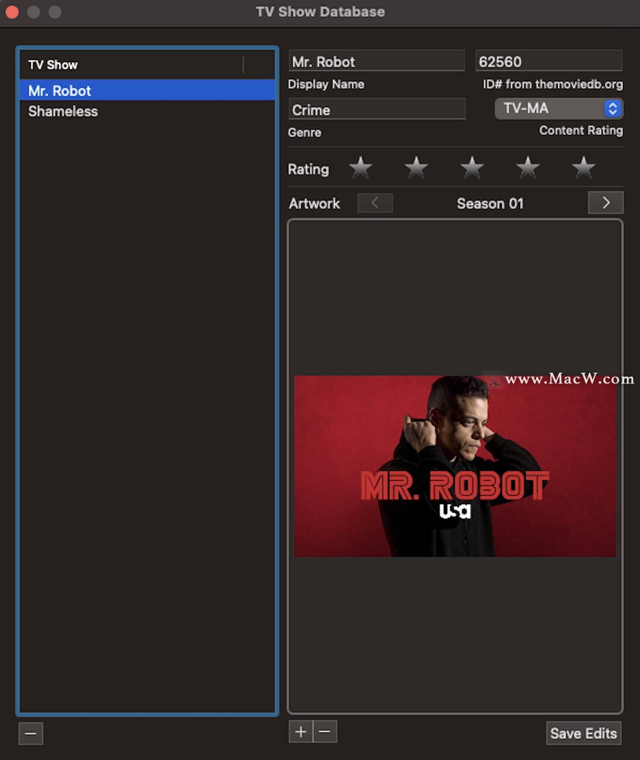The width and height of the screenshot is (640, 760).
Task: Set rating to four stars
Action: [528, 167]
